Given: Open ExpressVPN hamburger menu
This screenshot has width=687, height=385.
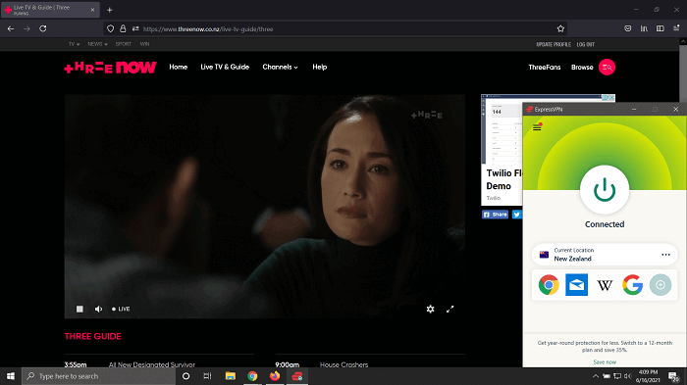Looking at the screenshot, I should tap(537, 127).
